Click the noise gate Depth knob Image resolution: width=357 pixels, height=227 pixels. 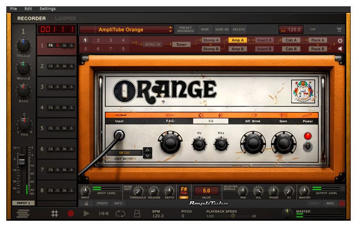170,191
